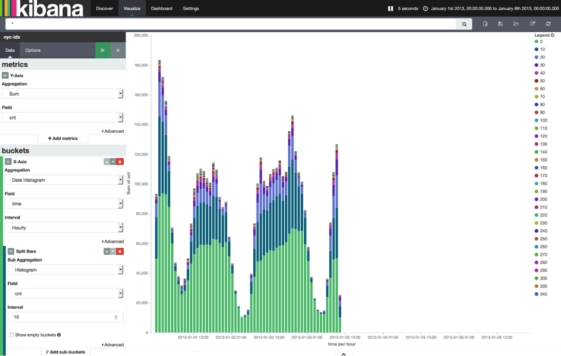Viewport: 561px width, 356px height.
Task: Remove the X-Axis bucket with red X
Action: (120, 162)
